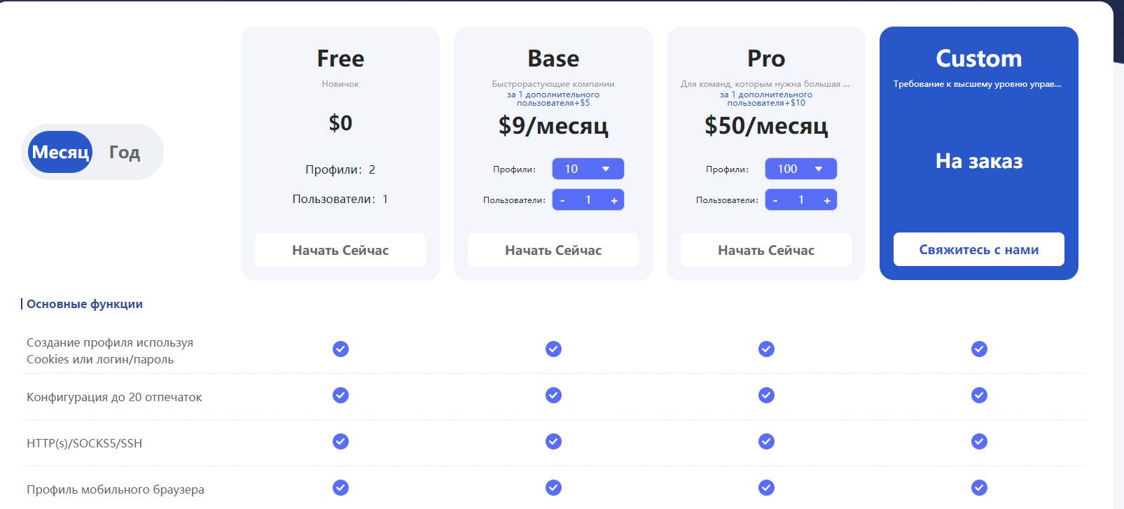Increase users count in Pro plan
Screen dimensions: 1124x509
pyautogui.click(x=827, y=200)
